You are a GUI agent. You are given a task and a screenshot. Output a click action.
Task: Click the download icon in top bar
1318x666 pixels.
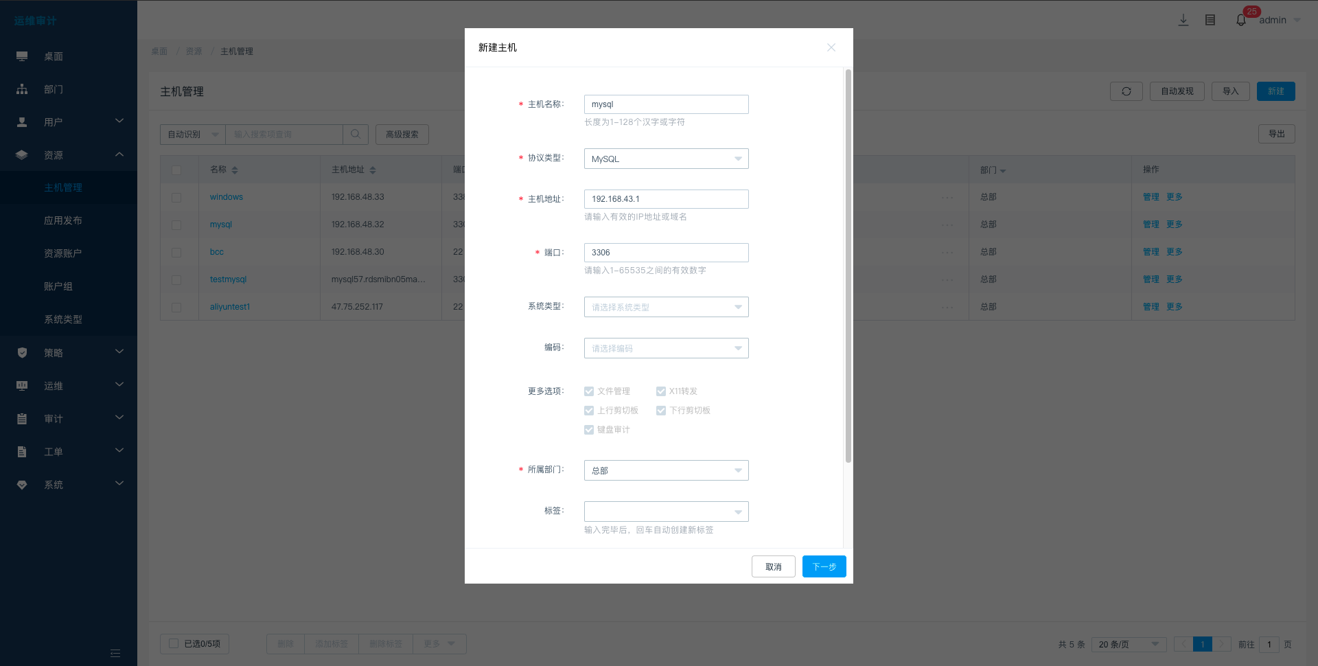1183,20
